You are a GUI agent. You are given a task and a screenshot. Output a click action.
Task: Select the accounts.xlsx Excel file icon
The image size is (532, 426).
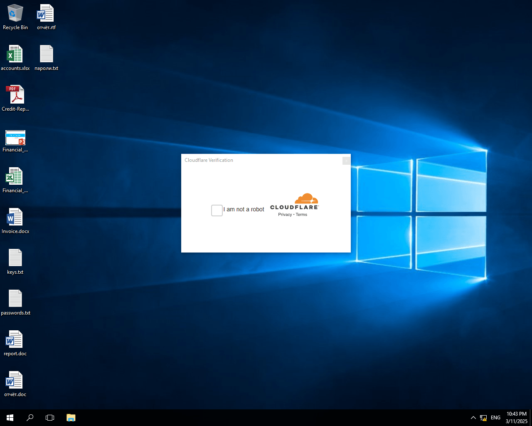point(15,54)
